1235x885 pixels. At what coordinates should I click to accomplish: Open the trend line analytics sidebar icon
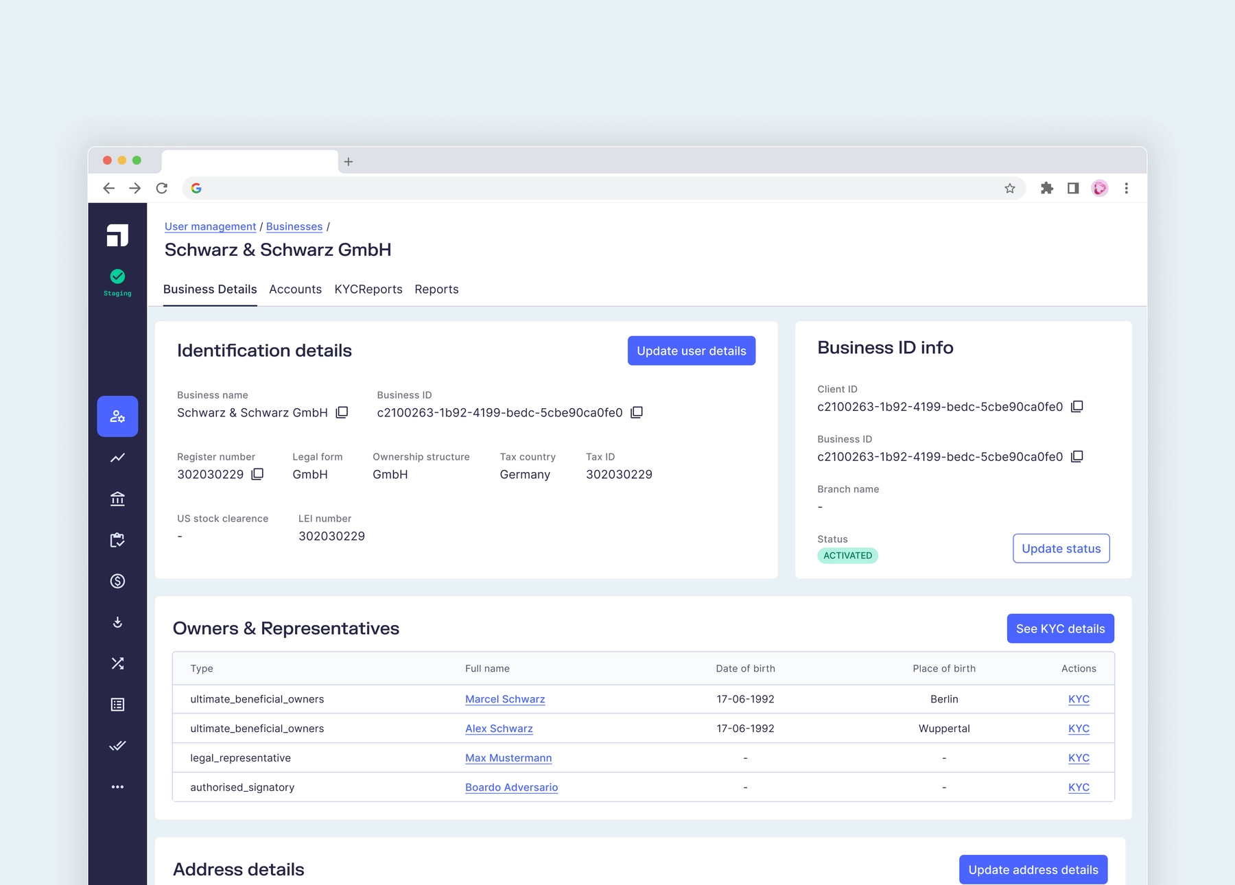(x=117, y=458)
